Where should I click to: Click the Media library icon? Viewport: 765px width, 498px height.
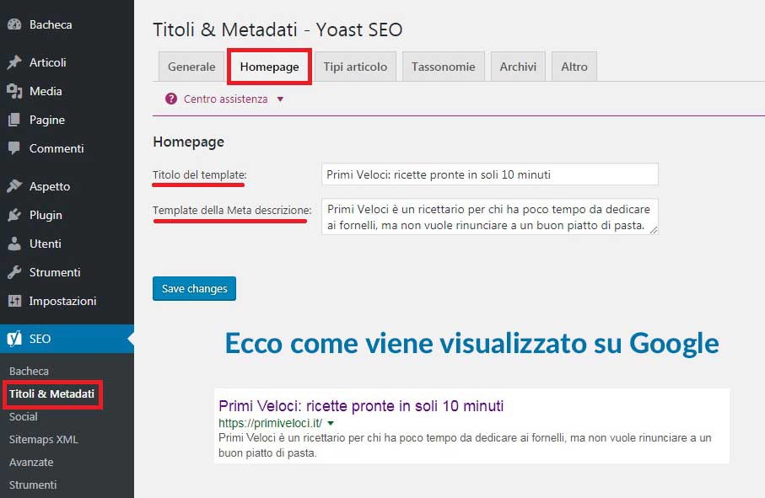tap(14, 91)
